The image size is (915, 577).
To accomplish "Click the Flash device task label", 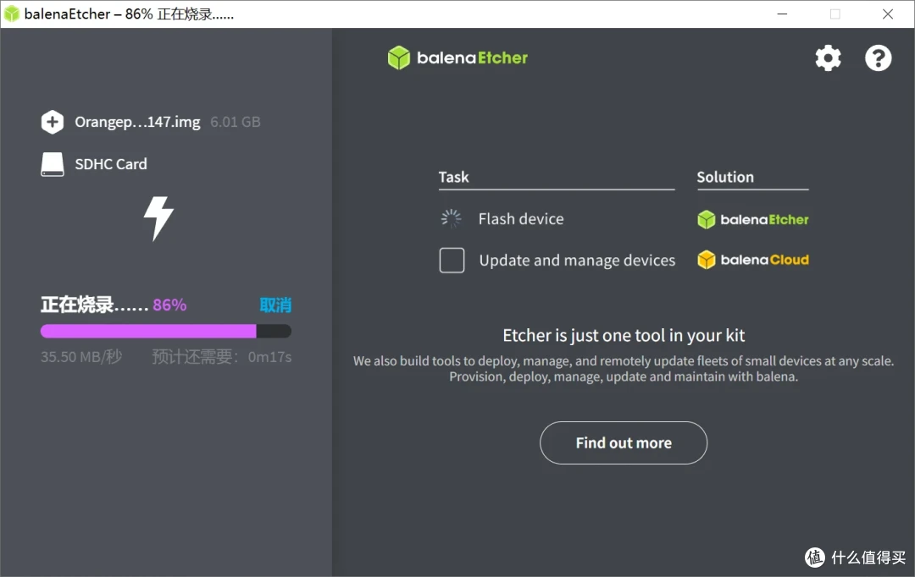I will (x=521, y=219).
